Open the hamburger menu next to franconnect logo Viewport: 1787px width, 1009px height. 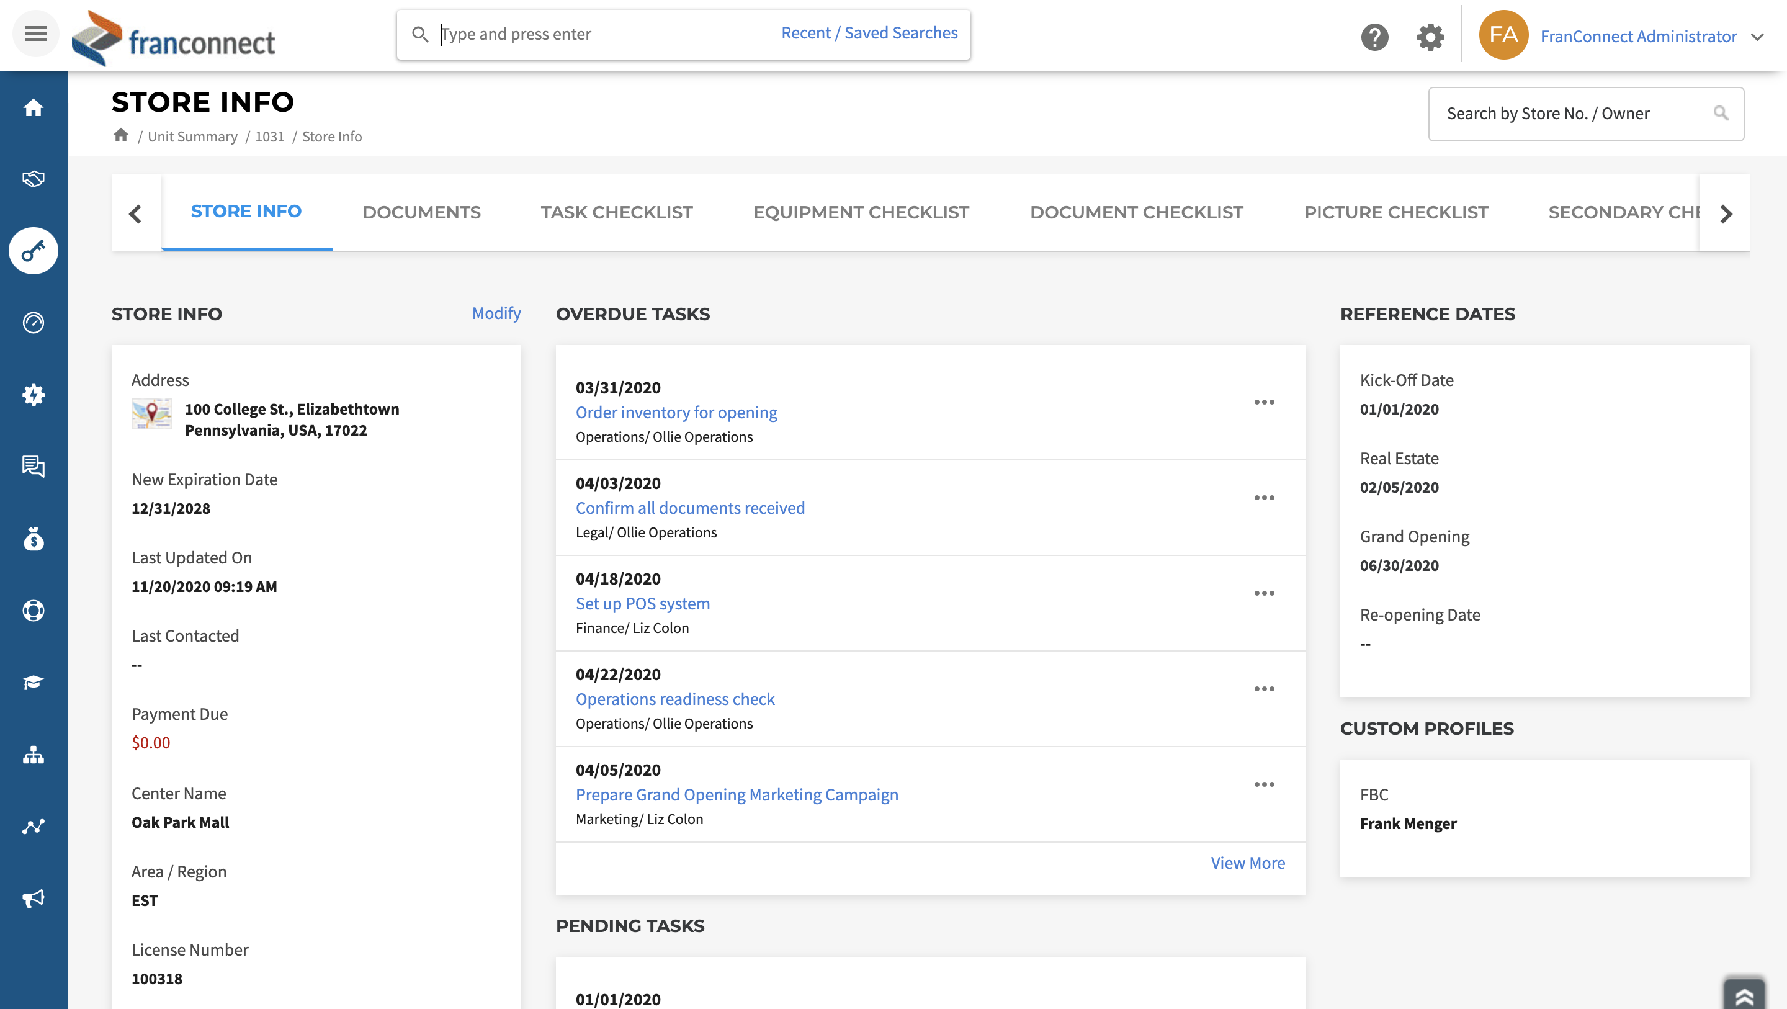pyautogui.click(x=35, y=34)
